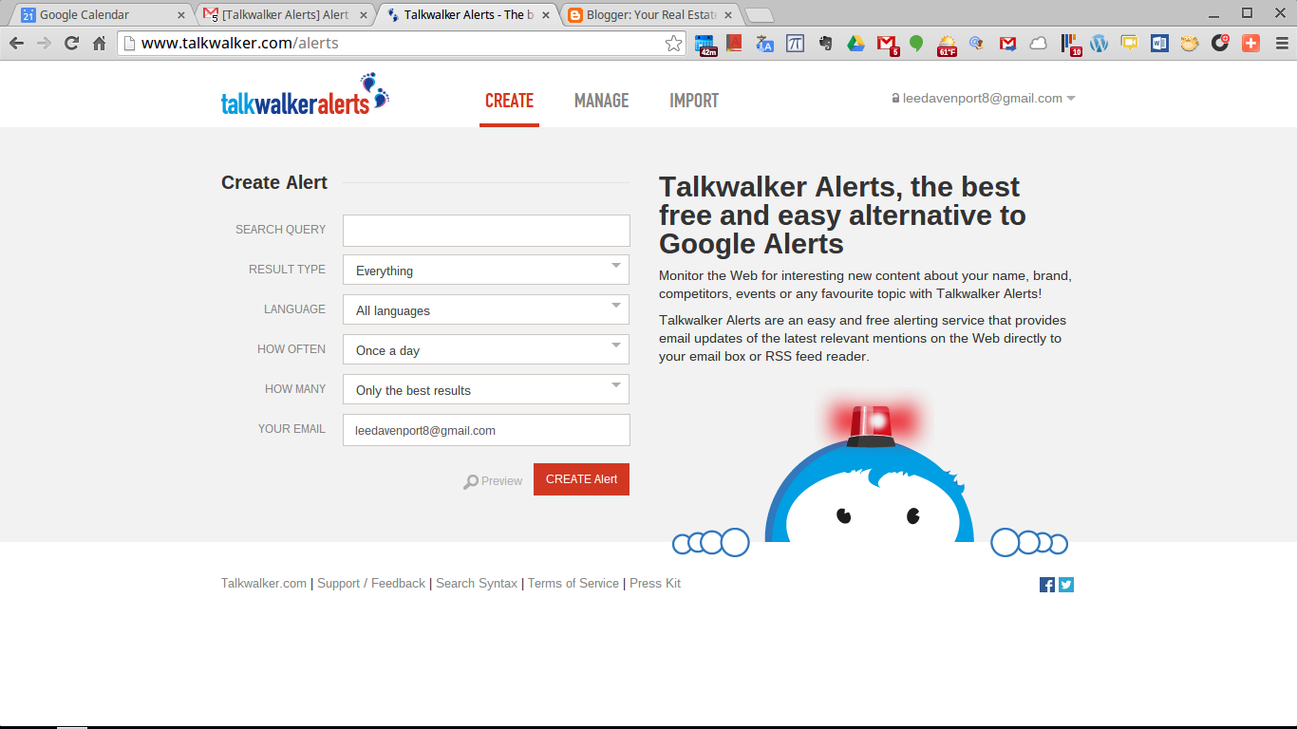Open the Search Syntax link
This screenshot has height=729, width=1297.
pyautogui.click(x=477, y=584)
